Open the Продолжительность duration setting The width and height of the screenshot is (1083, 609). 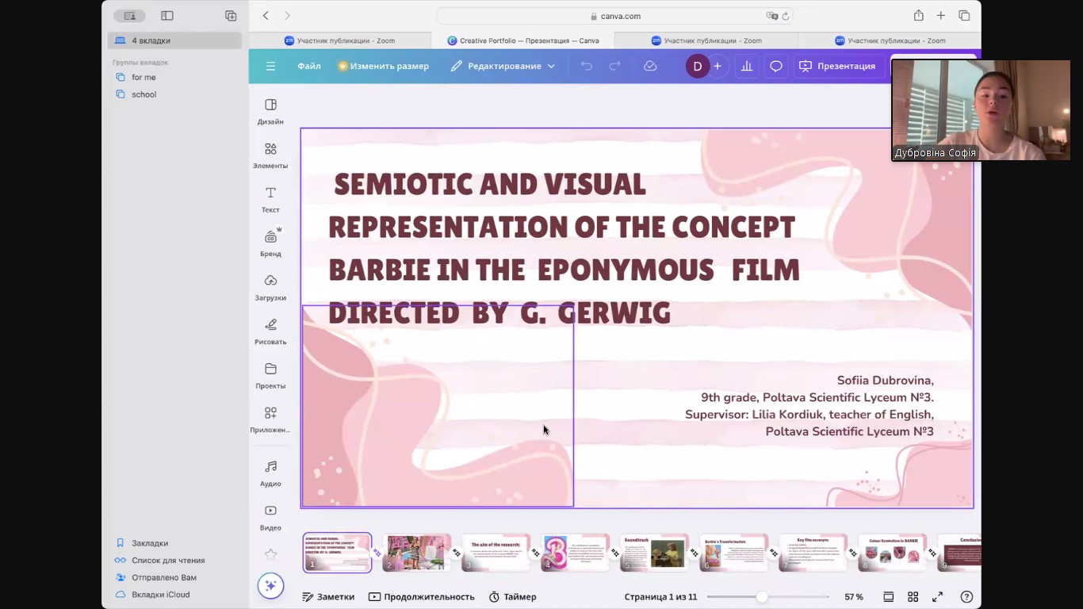421,596
